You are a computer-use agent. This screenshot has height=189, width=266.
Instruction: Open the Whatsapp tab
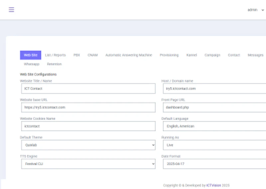(x=32, y=64)
